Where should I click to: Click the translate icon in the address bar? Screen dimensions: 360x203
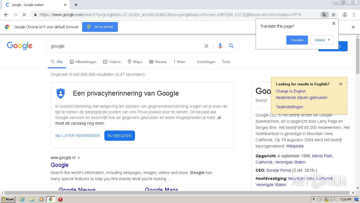tap(324, 15)
